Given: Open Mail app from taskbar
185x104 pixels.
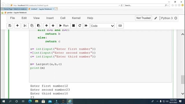Looking at the screenshot, I should coord(50,101).
